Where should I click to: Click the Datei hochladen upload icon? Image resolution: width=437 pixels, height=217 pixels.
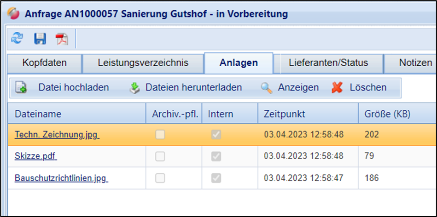pyautogui.click(x=21, y=87)
